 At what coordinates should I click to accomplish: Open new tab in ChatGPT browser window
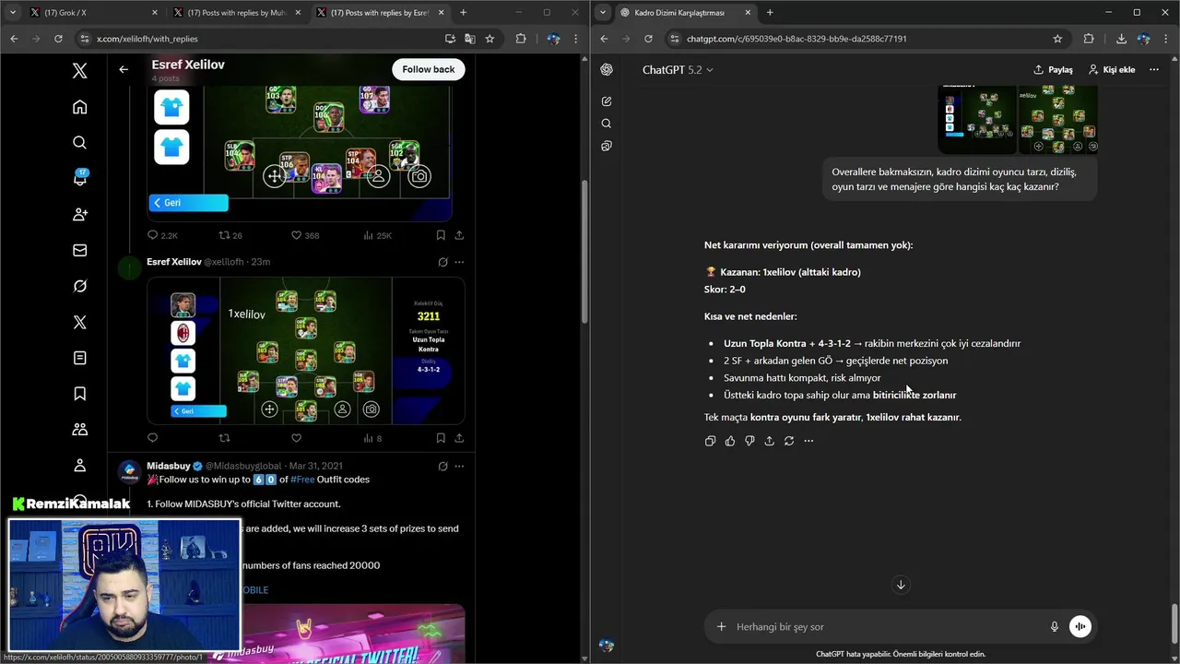[x=770, y=13]
